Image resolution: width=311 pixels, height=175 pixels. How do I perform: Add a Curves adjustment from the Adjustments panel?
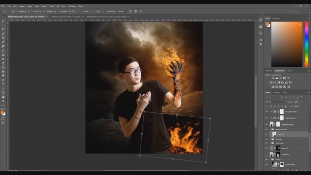coord(281,78)
